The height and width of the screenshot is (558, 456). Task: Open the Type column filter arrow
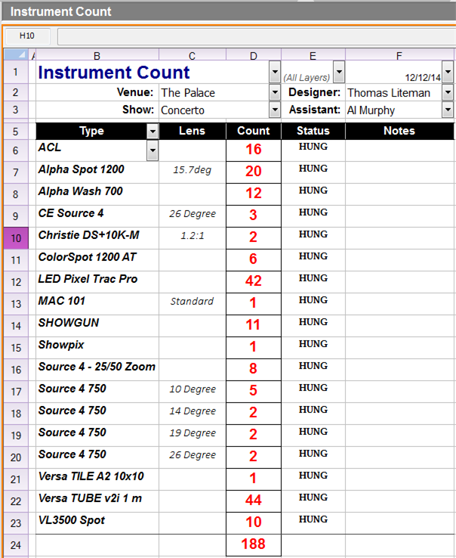coord(153,132)
